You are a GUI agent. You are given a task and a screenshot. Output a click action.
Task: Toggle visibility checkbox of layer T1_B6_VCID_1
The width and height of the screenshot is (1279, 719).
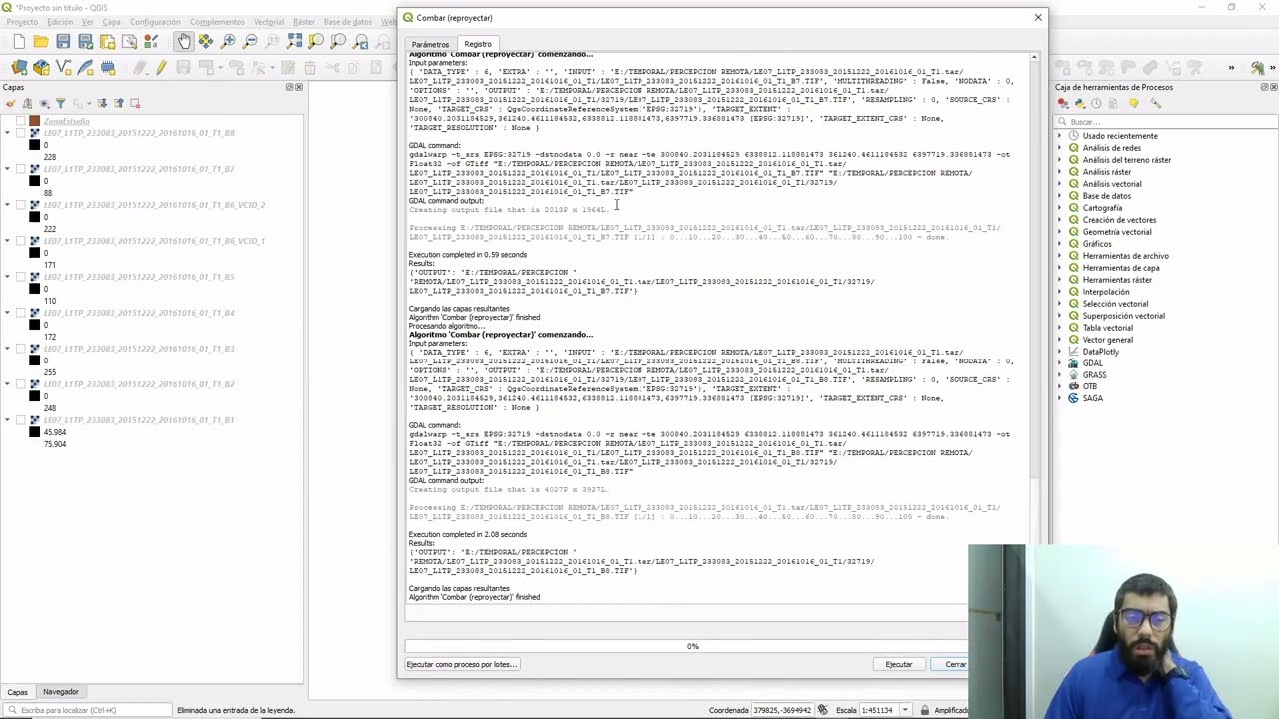[x=21, y=241]
